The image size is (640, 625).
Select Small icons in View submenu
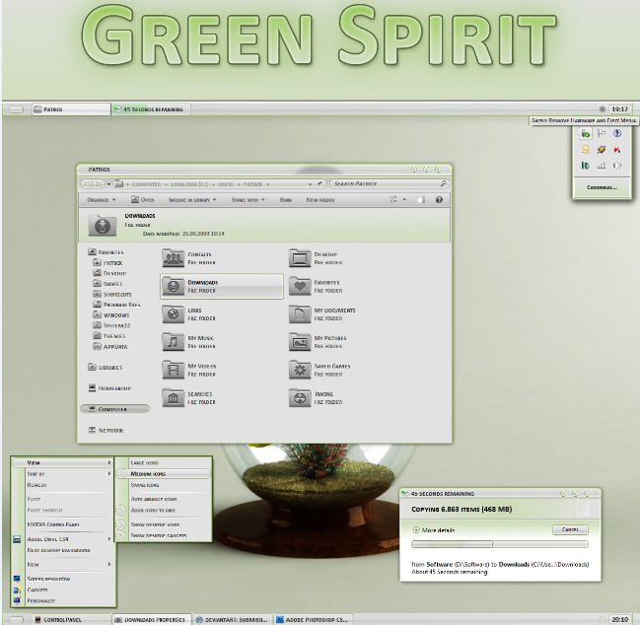[x=164, y=485]
